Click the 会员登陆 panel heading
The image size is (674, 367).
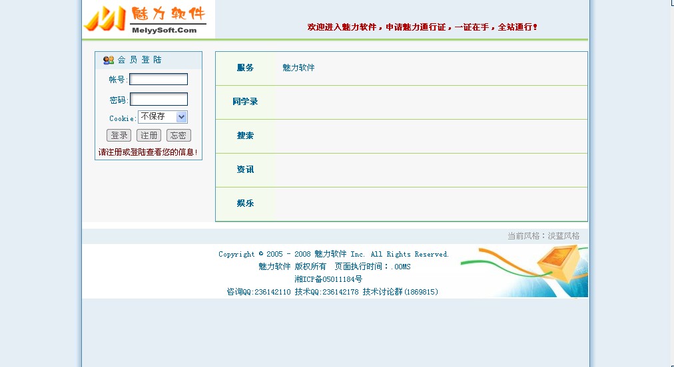[x=139, y=60]
